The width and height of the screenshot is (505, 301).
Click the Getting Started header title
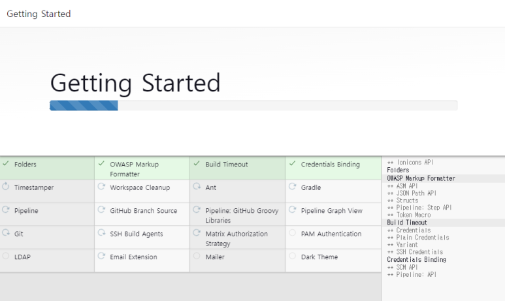coord(39,14)
